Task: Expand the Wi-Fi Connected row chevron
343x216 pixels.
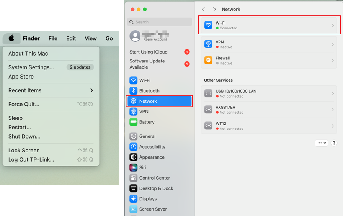Action: (x=333, y=26)
